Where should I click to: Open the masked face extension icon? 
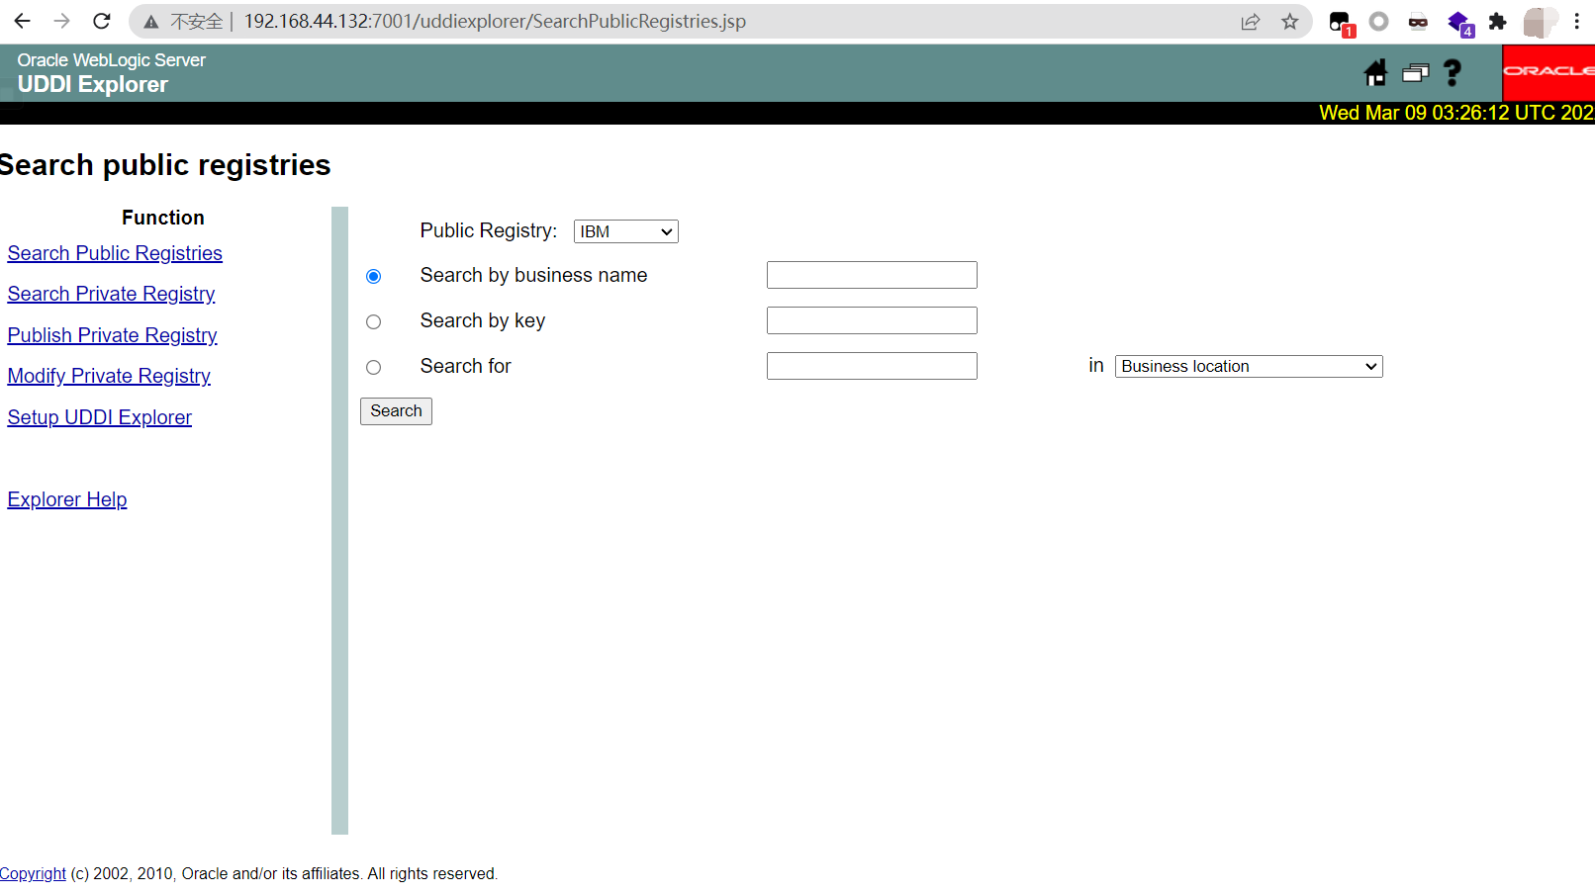click(1418, 22)
